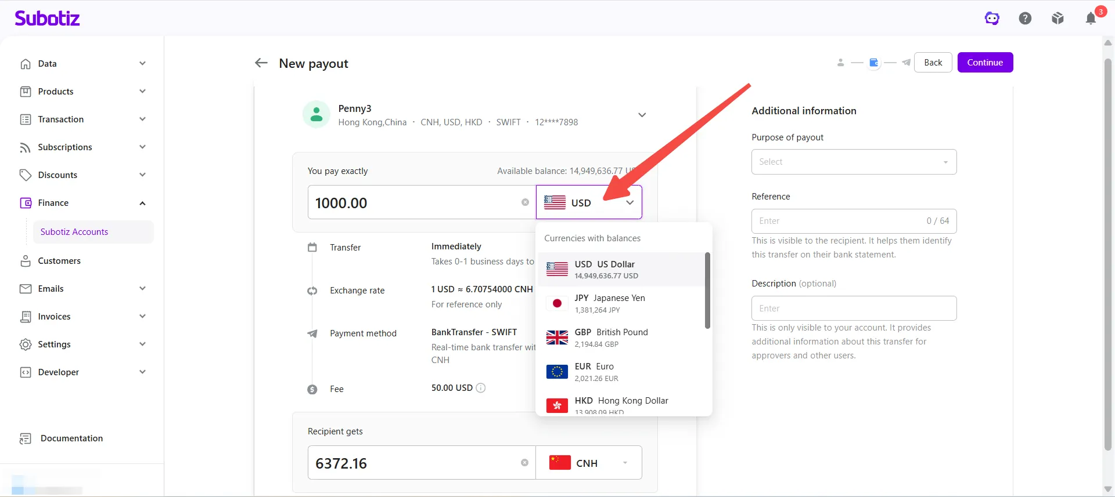Open the Documentation link
The height and width of the screenshot is (497, 1115).
[x=71, y=438]
